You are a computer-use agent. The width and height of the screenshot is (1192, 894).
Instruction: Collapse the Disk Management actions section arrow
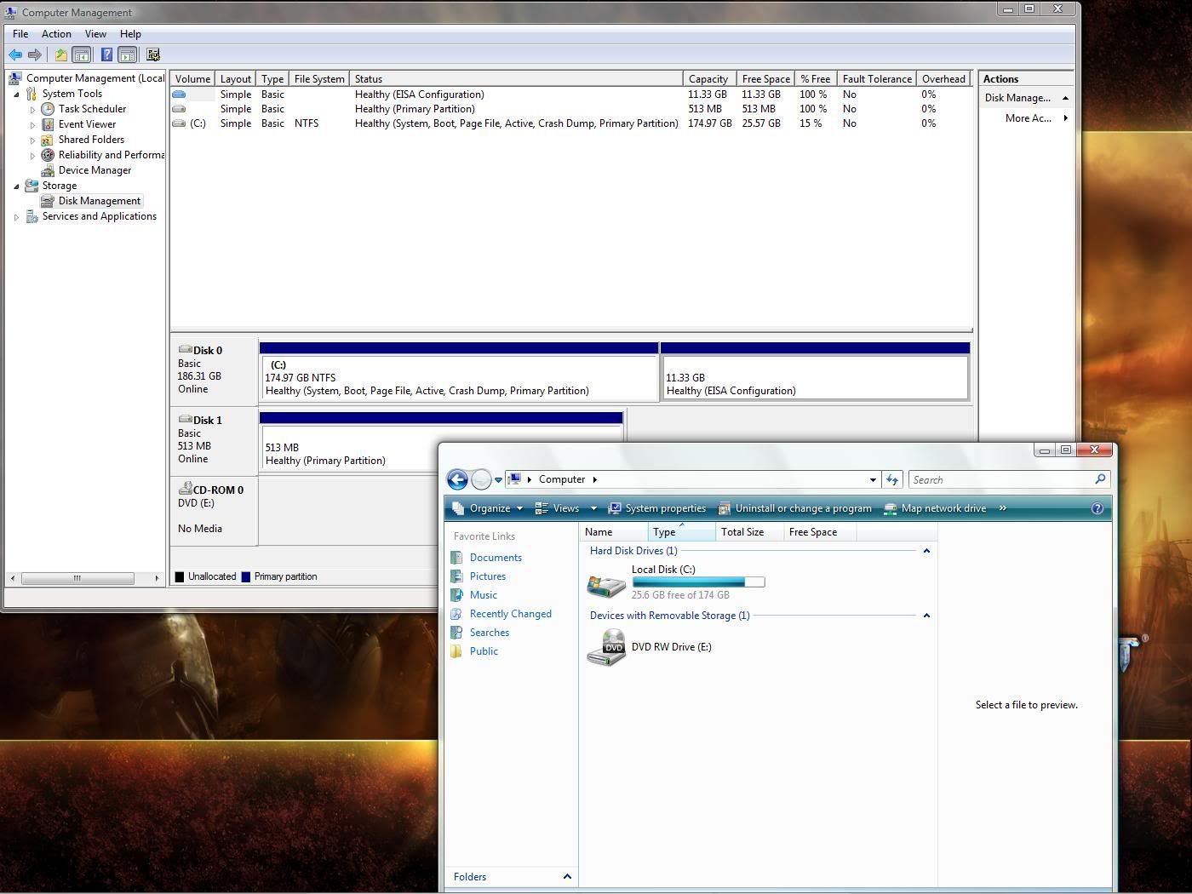tap(1065, 98)
